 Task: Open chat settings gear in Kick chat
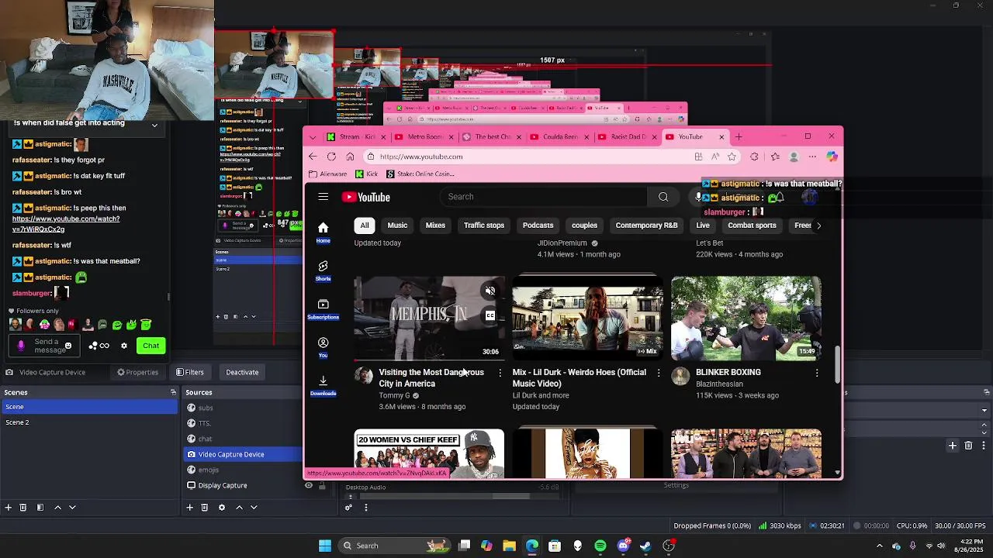click(123, 346)
